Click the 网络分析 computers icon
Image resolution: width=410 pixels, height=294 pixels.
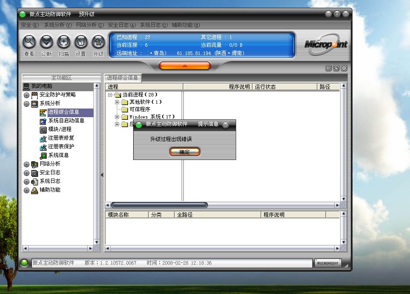35,164
